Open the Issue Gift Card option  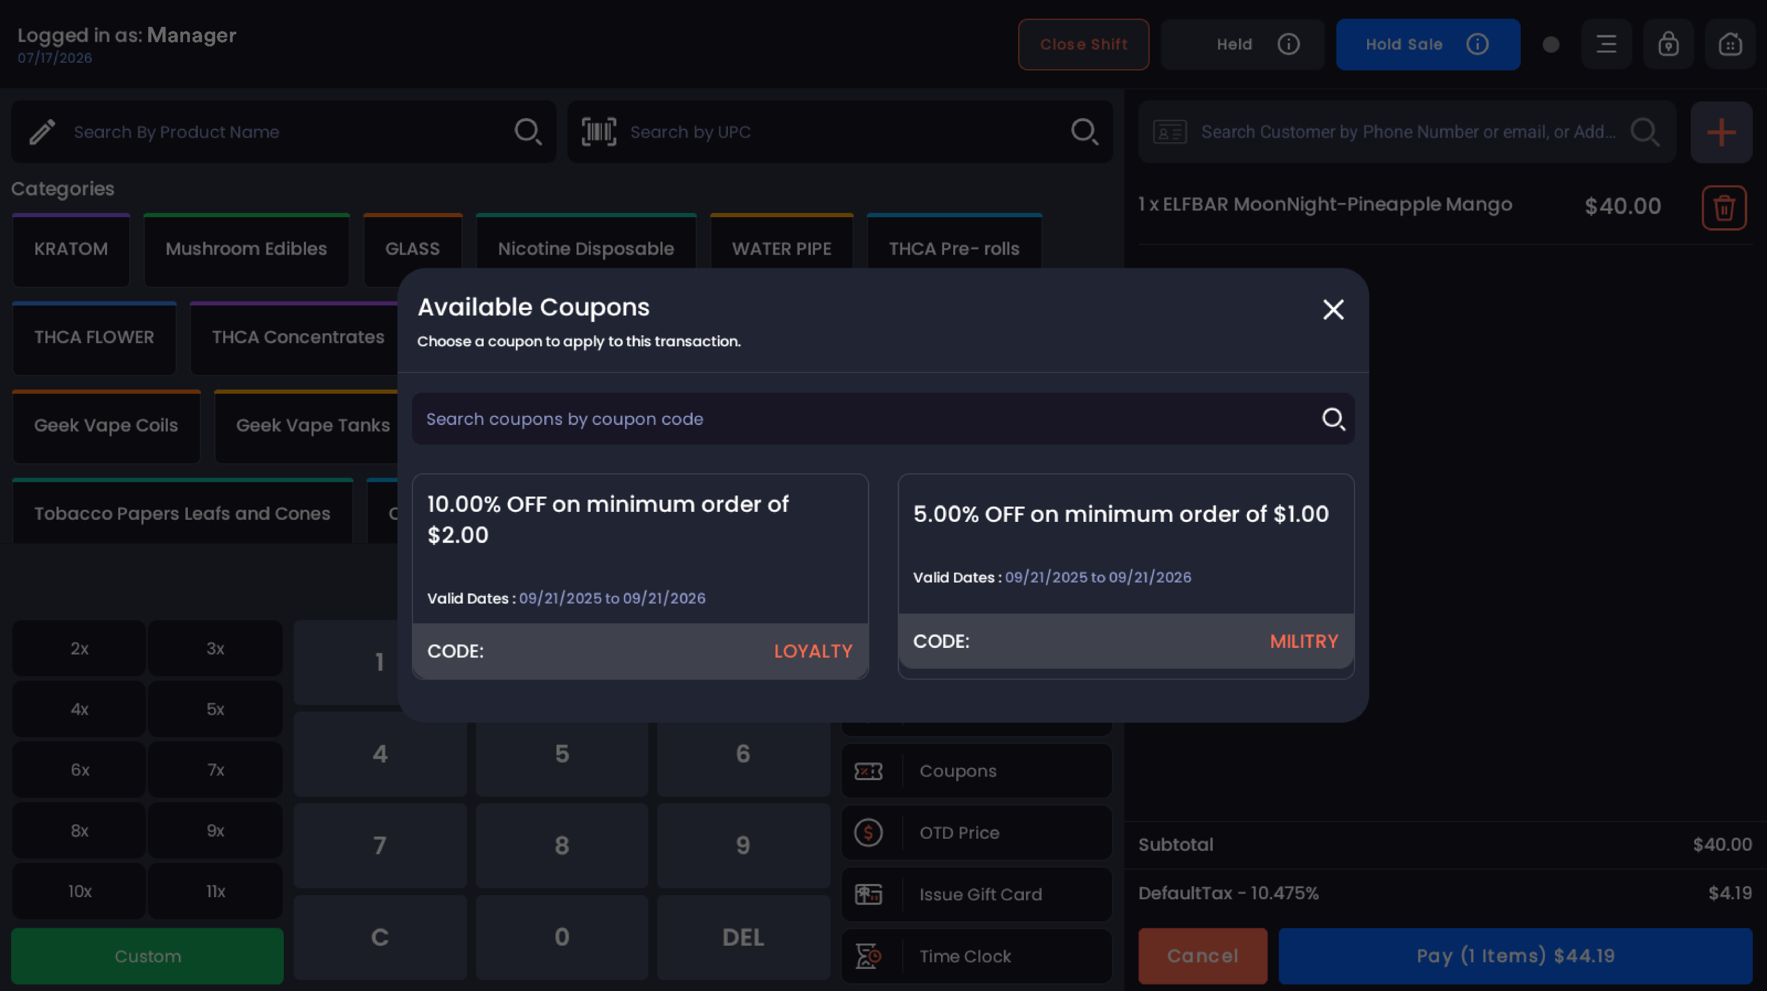976,895
